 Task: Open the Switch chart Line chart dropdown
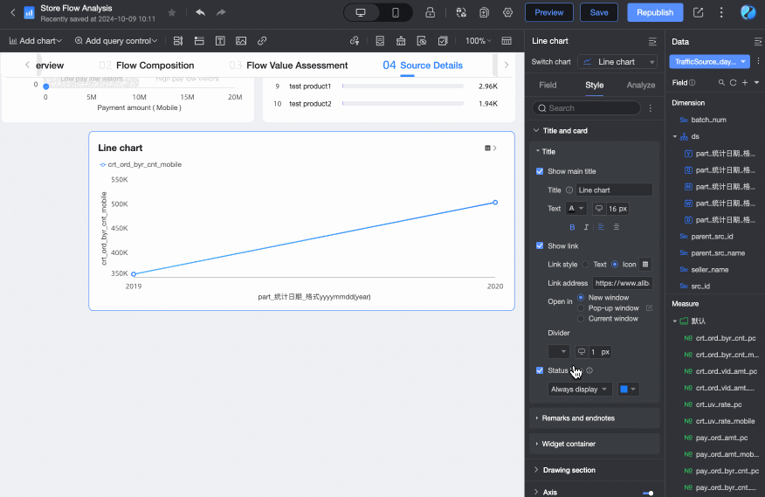617,62
